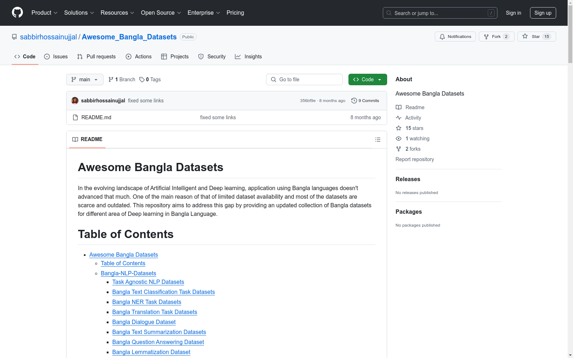Click Report repository link
This screenshot has width=573, height=358.
415,159
